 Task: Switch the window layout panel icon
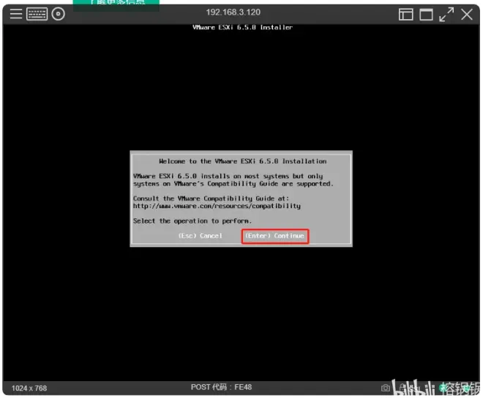point(405,14)
